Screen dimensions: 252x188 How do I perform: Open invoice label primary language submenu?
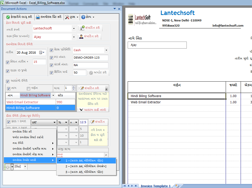tap(30, 148)
